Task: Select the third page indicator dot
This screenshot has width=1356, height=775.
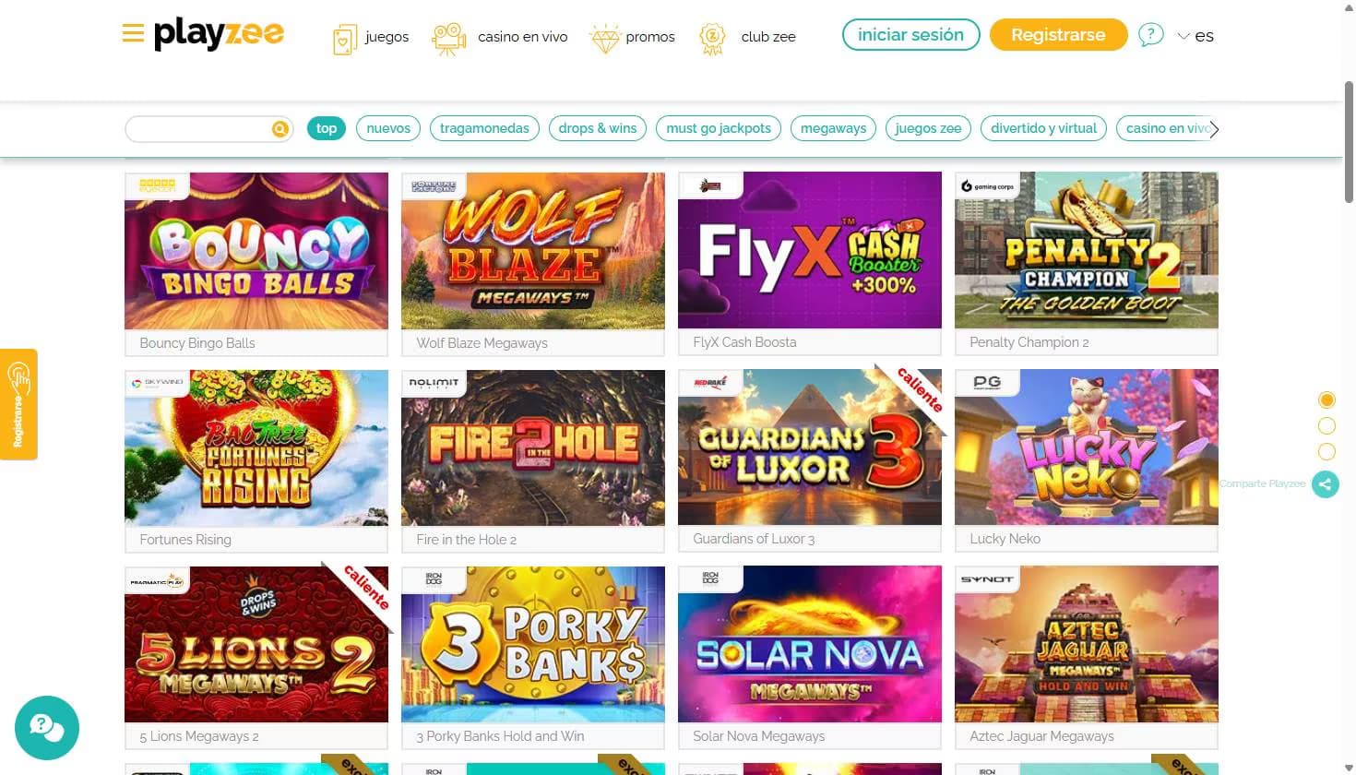Action: [x=1326, y=451]
